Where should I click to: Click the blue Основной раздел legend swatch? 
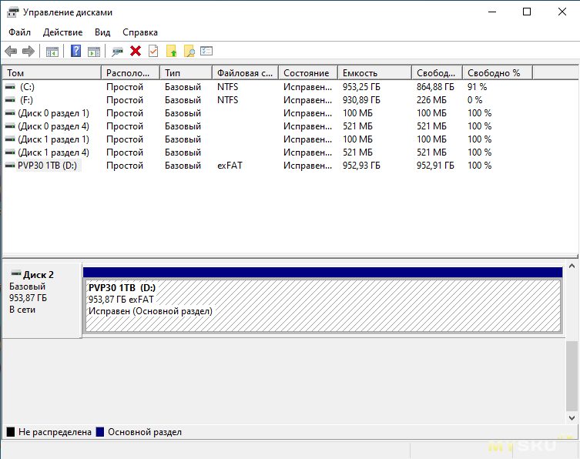[100, 432]
